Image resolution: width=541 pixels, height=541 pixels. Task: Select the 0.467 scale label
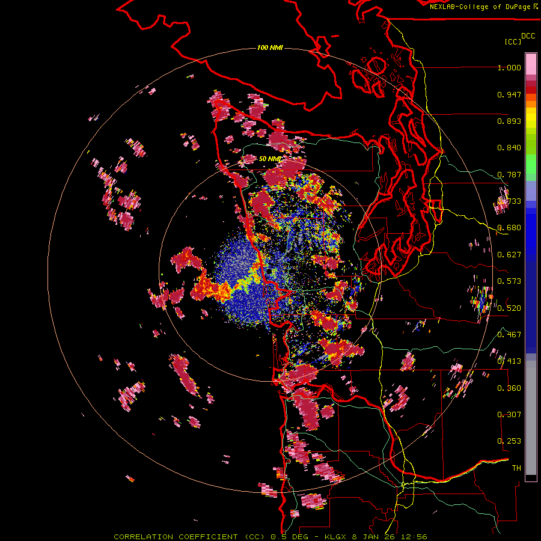[509, 335]
